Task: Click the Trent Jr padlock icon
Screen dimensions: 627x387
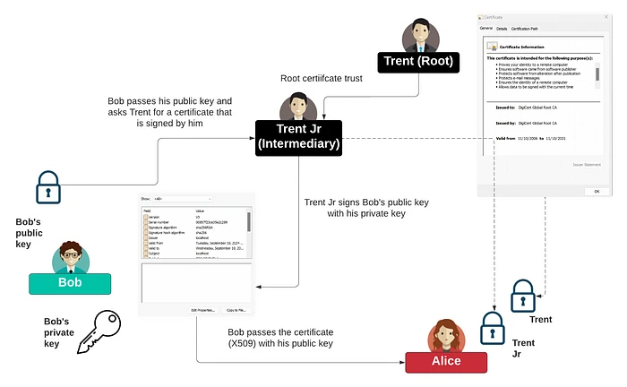Action: pyautogui.click(x=491, y=328)
